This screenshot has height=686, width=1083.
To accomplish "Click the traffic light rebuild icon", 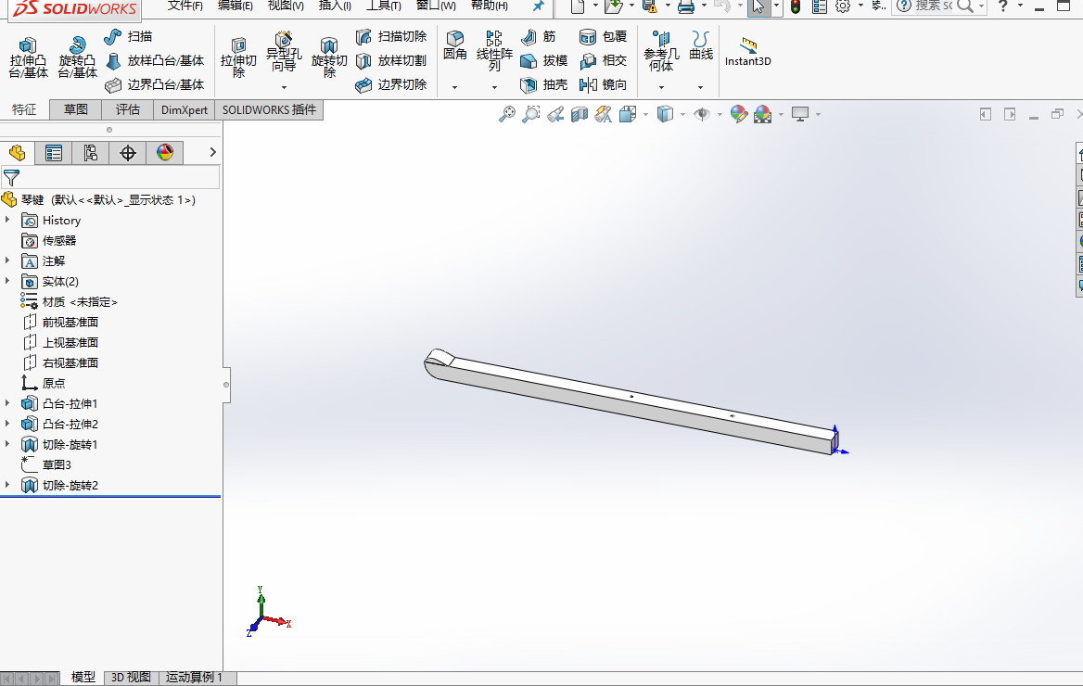I will pos(796,6).
